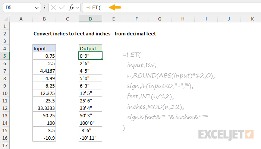Select column H header
The height and width of the screenshot is (149, 261).
(x=183, y=19)
